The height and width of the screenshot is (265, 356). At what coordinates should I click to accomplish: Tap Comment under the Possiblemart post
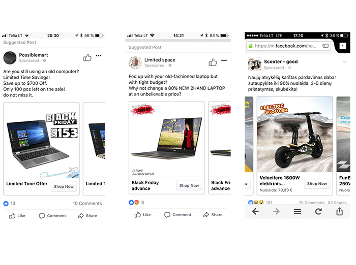tap(52, 216)
